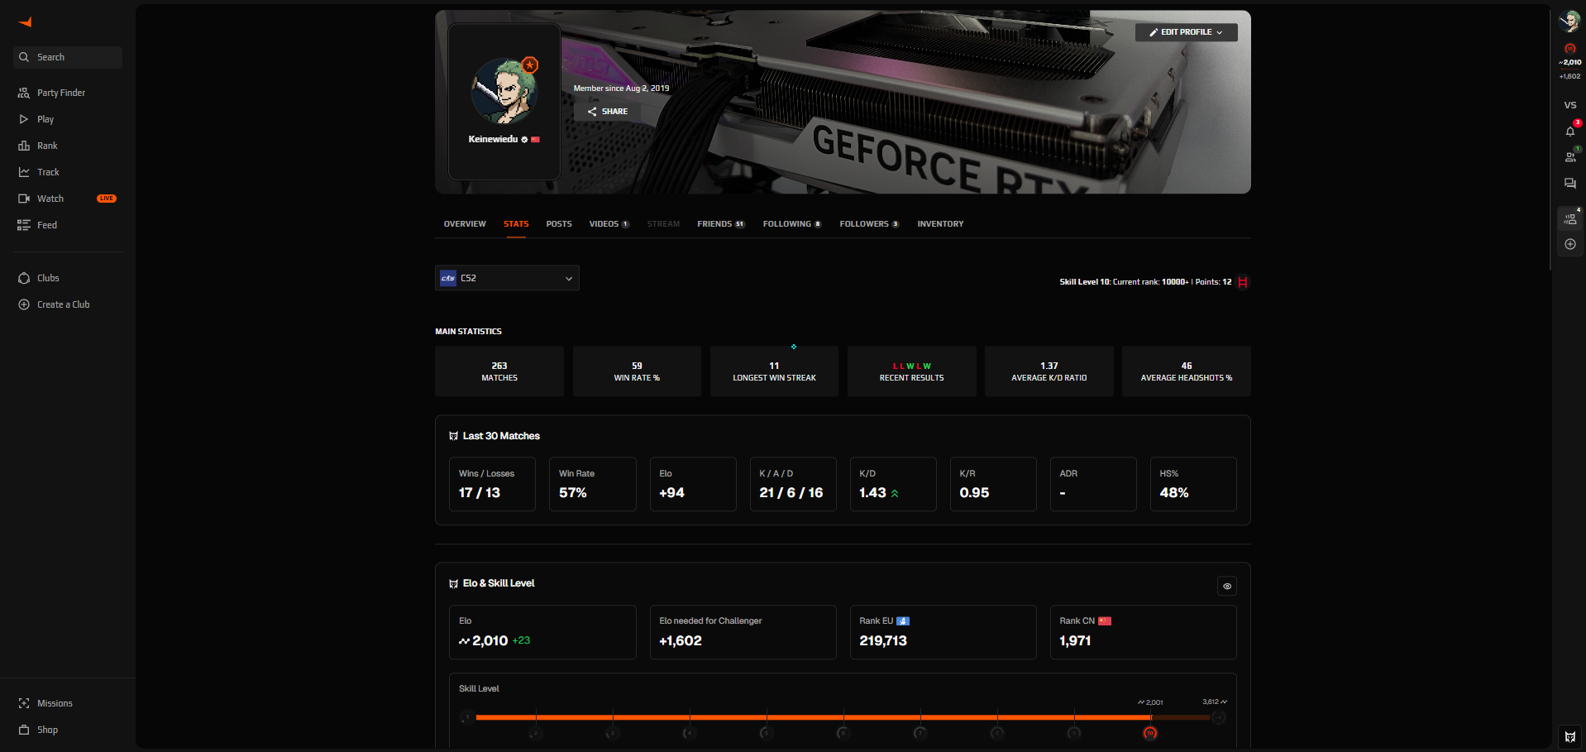Open the VS icon in the right rail
Viewport: 1586px width, 752px height.
(x=1570, y=105)
